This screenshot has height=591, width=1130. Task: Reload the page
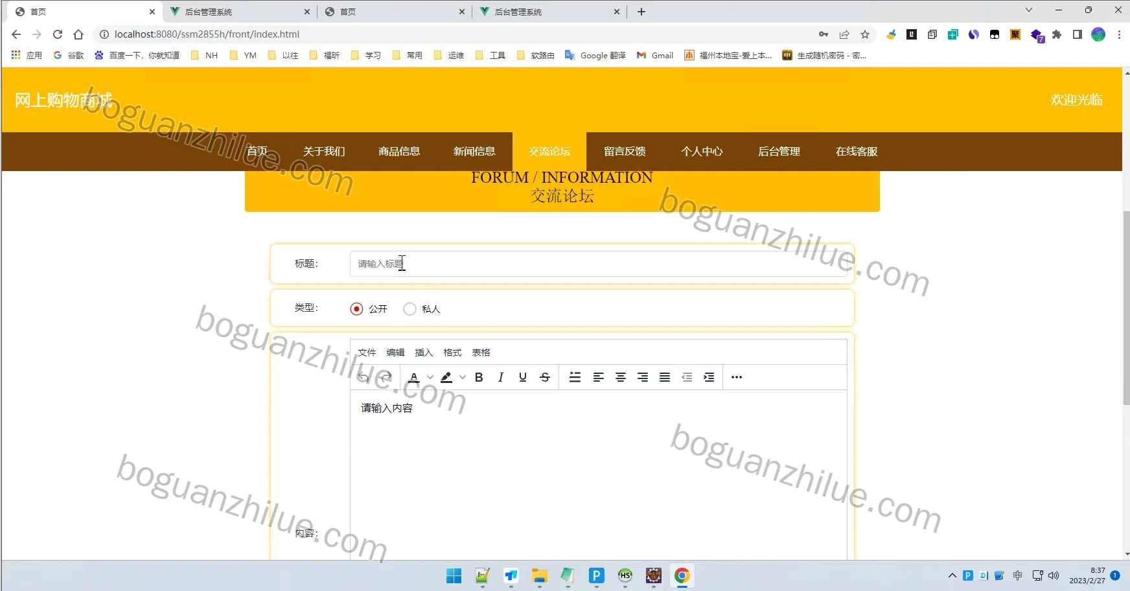click(58, 34)
